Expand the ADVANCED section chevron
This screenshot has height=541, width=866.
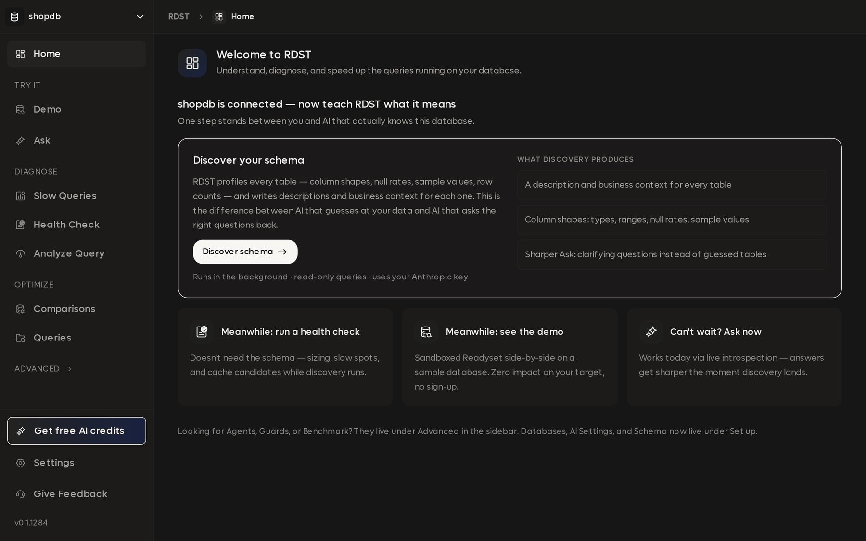coord(70,369)
